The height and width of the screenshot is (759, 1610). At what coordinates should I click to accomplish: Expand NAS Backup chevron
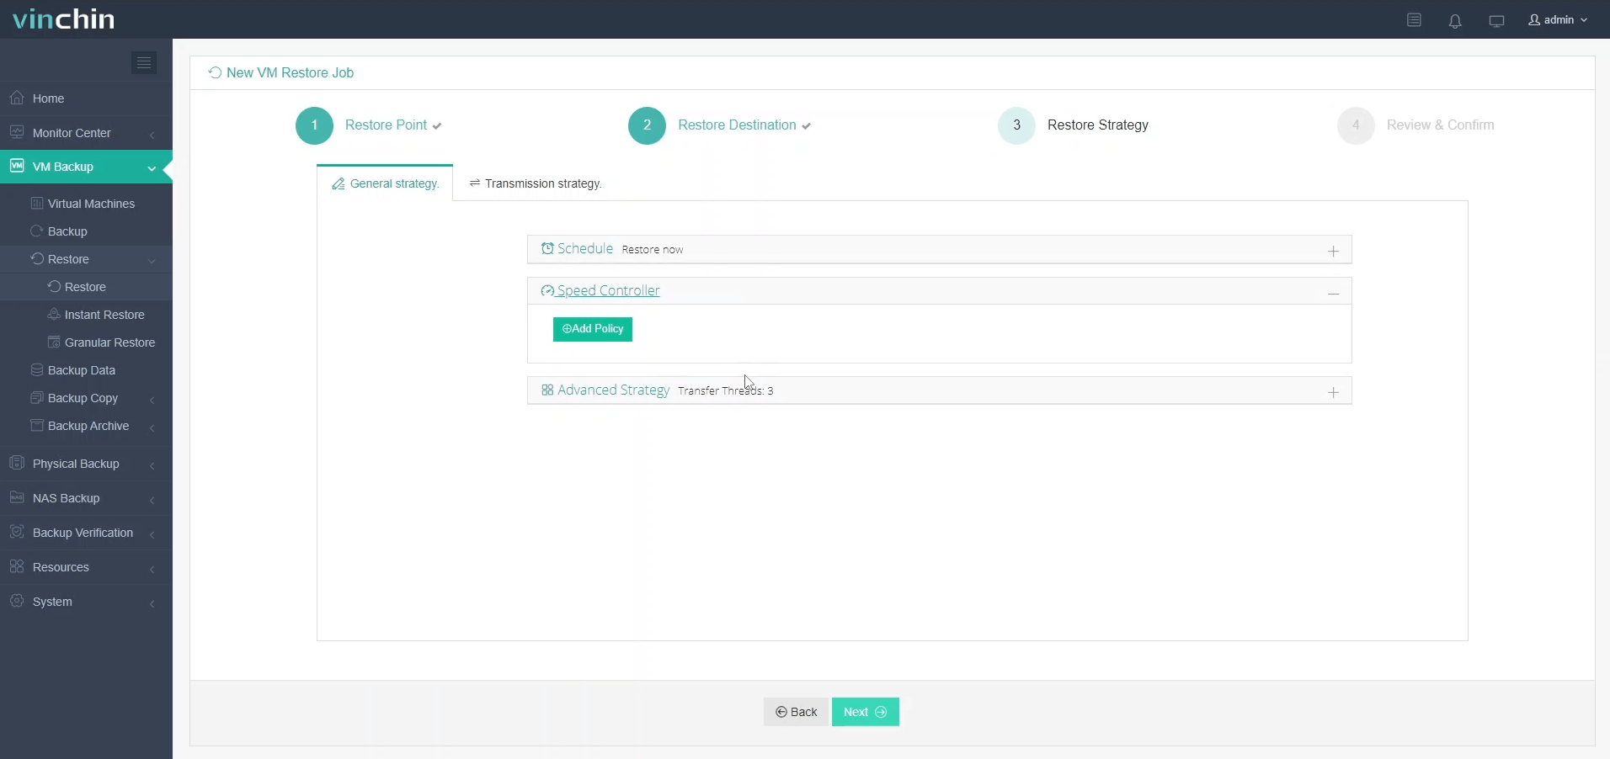click(x=152, y=499)
